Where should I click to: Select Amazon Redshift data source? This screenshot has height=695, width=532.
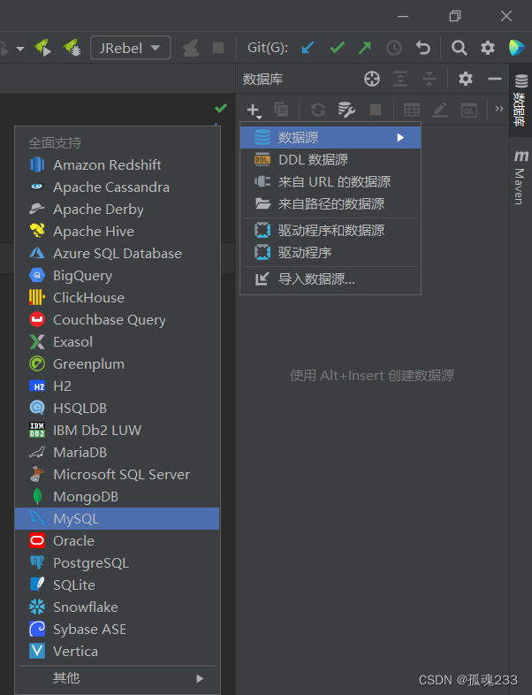click(x=117, y=164)
